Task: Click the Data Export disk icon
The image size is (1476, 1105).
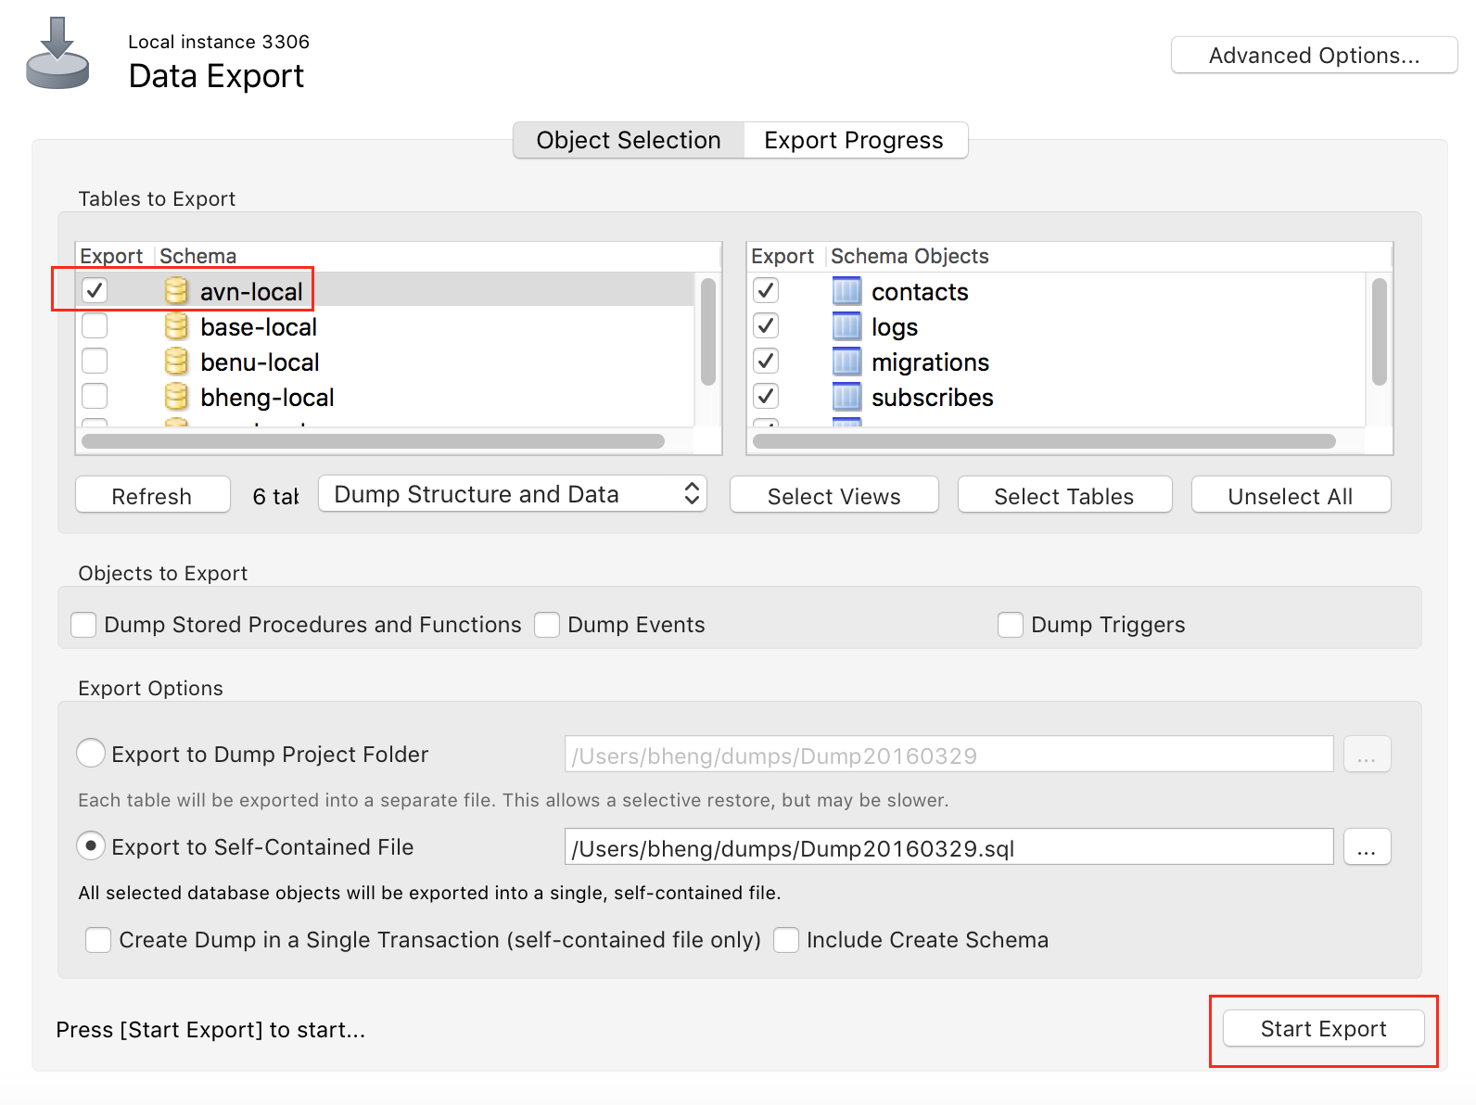Action: click(57, 54)
